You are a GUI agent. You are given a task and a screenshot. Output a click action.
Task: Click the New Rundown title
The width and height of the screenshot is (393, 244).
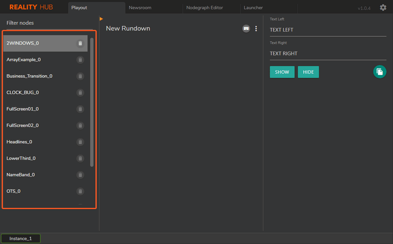tap(128, 28)
